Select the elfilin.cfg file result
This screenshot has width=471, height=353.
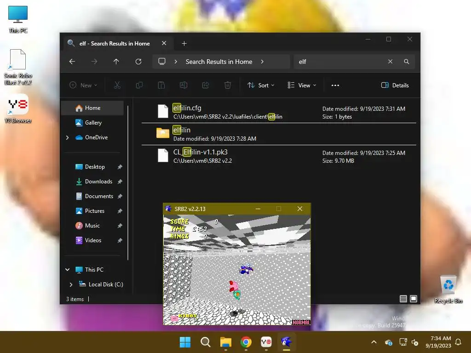279,112
